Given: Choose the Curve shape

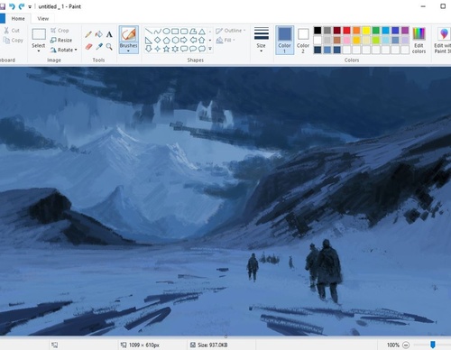Looking at the screenshot, I should point(158,32).
